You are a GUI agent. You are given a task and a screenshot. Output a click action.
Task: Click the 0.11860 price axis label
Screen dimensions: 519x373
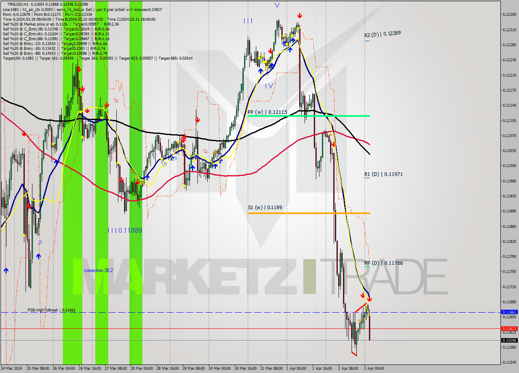click(x=510, y=227)
